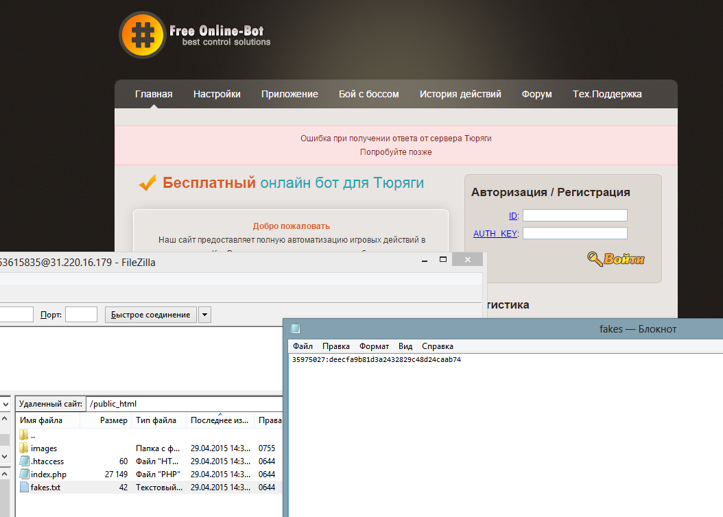The height and width of the screenshot is (517, 723).
Task: Focus the AUTH_KEY input field
Action: click(x=575, y=233)
